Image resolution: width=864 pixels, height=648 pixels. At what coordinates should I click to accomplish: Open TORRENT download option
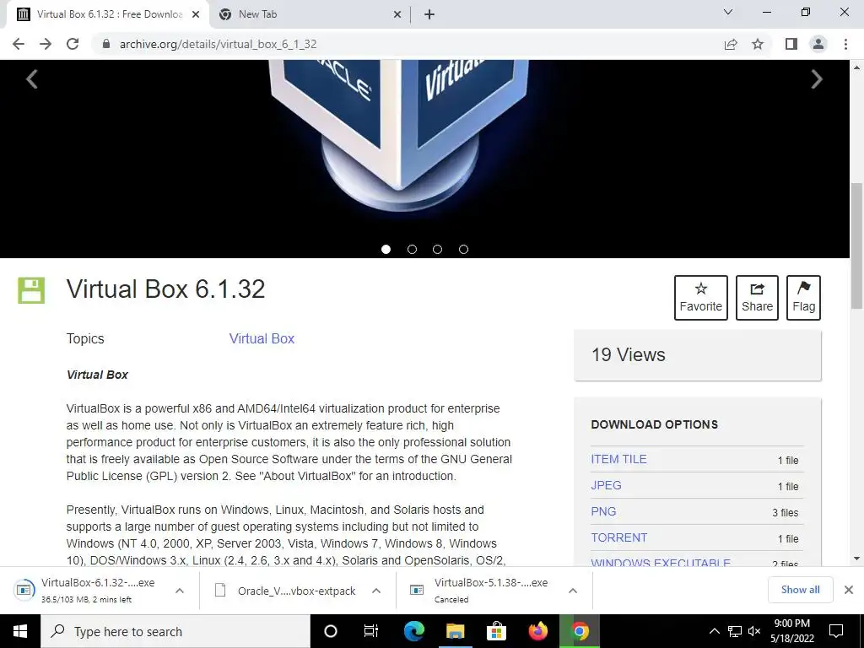[x=618, y=537]
